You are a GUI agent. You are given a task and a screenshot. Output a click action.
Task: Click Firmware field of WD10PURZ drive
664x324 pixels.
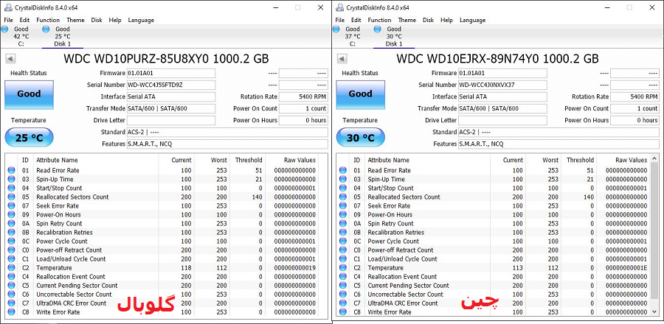(x=171, y=73)
